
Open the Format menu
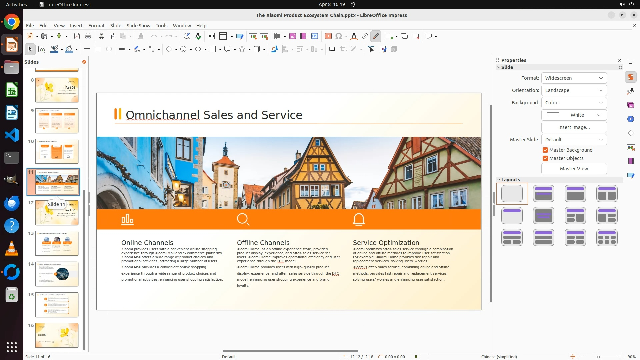pyautogui.click(x=96, y=26)
